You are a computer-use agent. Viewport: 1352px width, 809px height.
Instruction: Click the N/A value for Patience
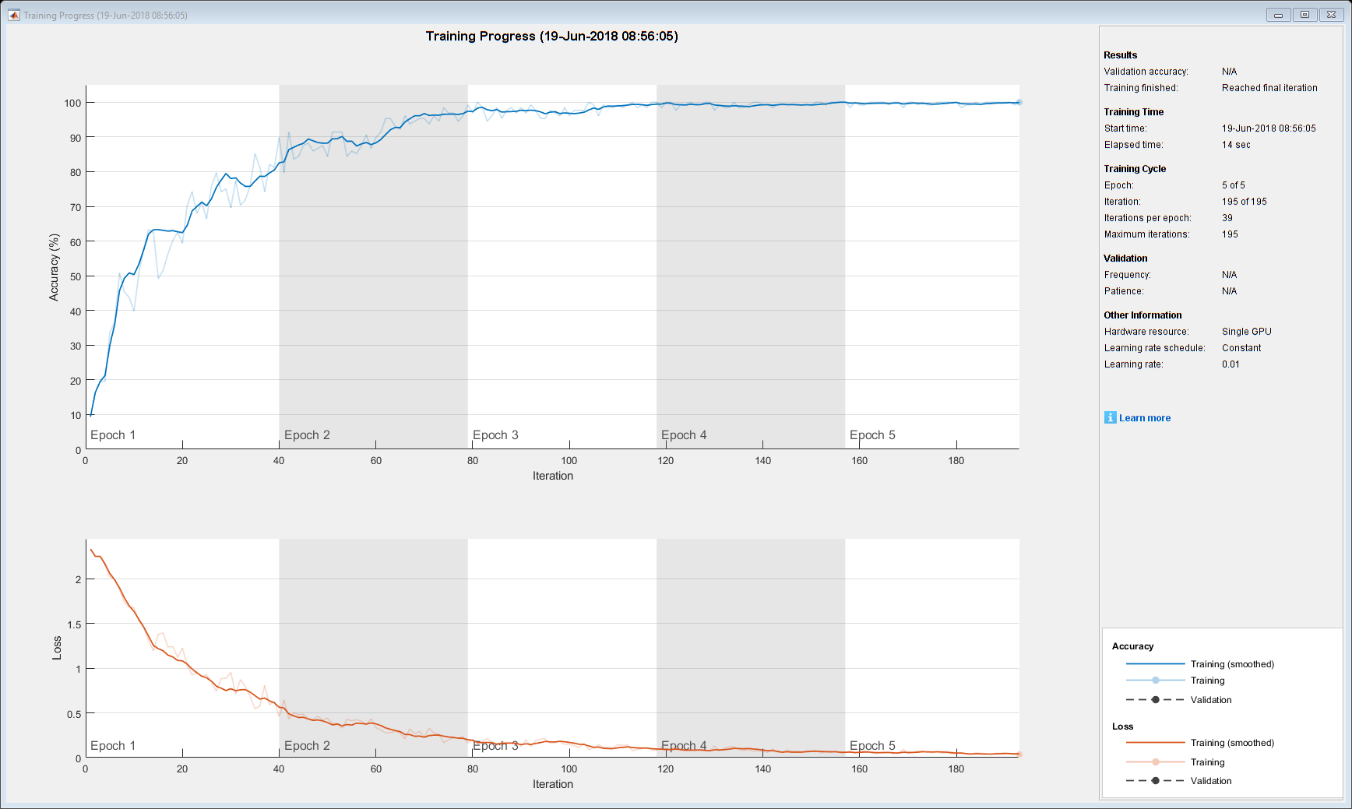point(1229,291)
